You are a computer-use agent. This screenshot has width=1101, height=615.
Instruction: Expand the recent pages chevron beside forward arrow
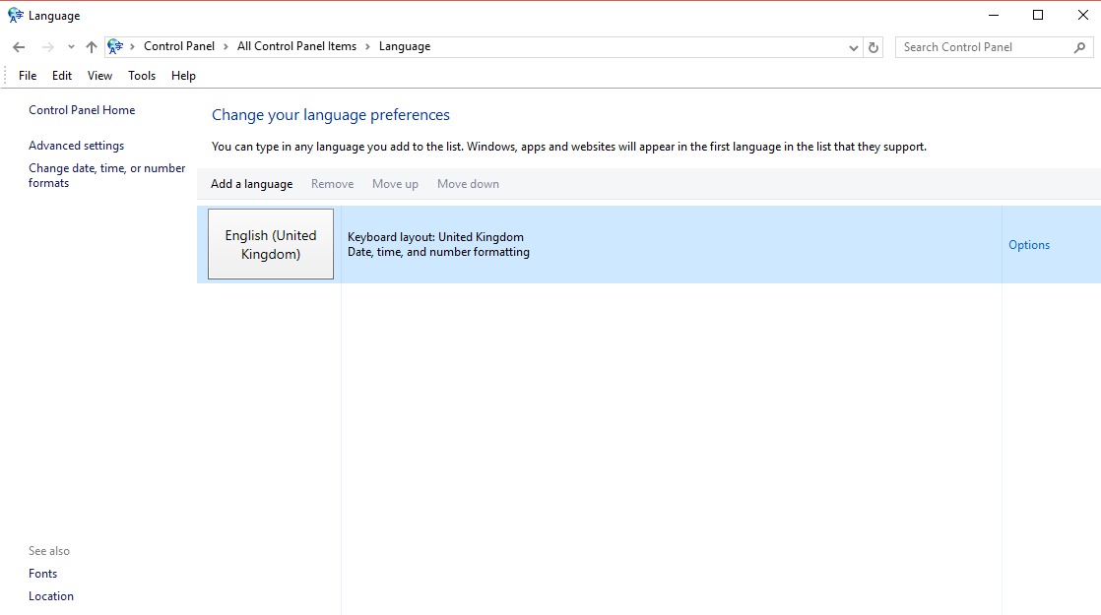coord(70,46)
